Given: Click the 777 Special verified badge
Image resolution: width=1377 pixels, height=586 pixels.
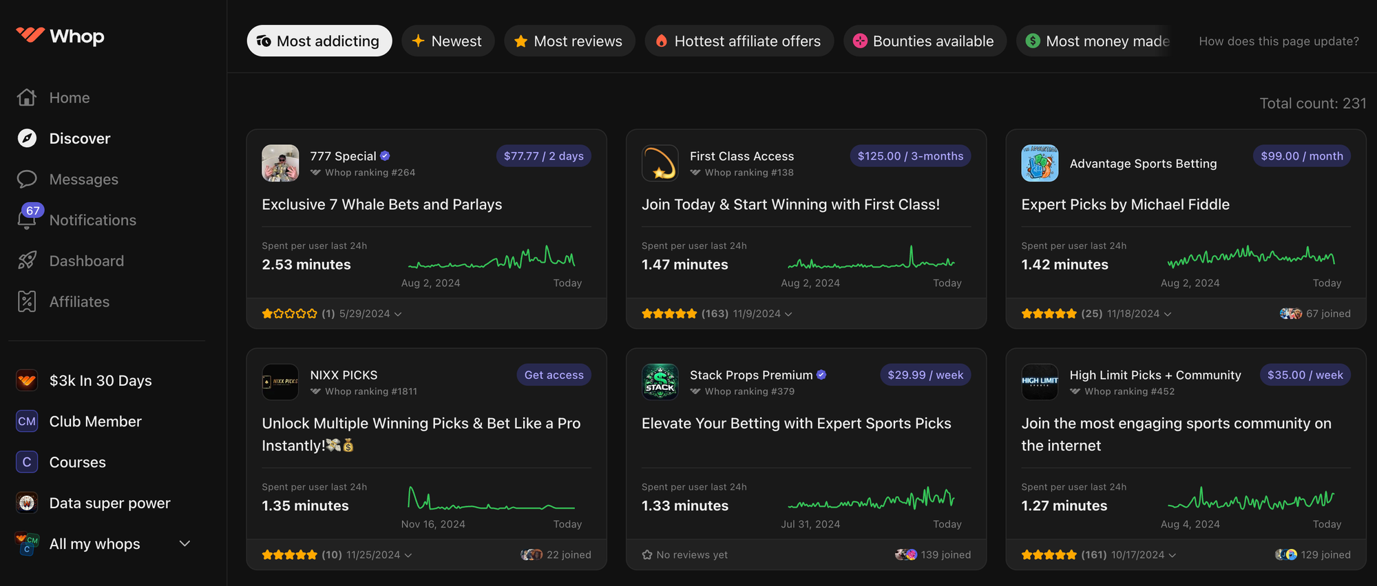Looking at the screenshot, I should (x=385, y=155).
